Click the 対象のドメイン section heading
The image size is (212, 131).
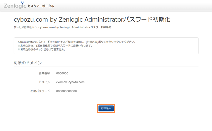click(28, 63)
